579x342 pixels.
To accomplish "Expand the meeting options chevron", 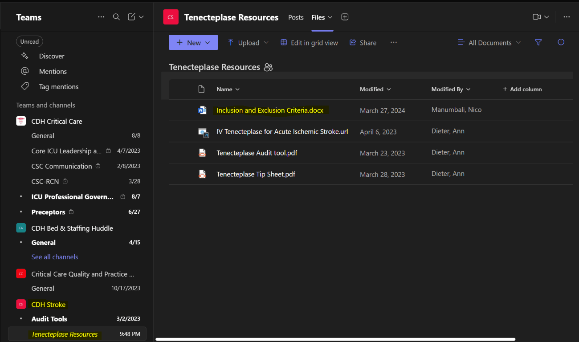I will (x=546, y=17).
